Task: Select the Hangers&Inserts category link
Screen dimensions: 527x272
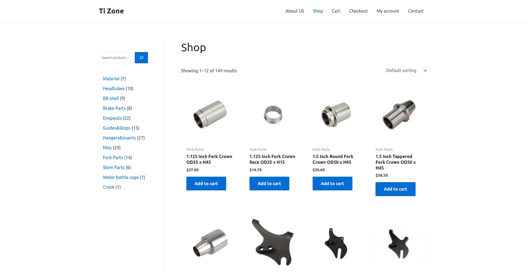Action: tap(119, 138)
